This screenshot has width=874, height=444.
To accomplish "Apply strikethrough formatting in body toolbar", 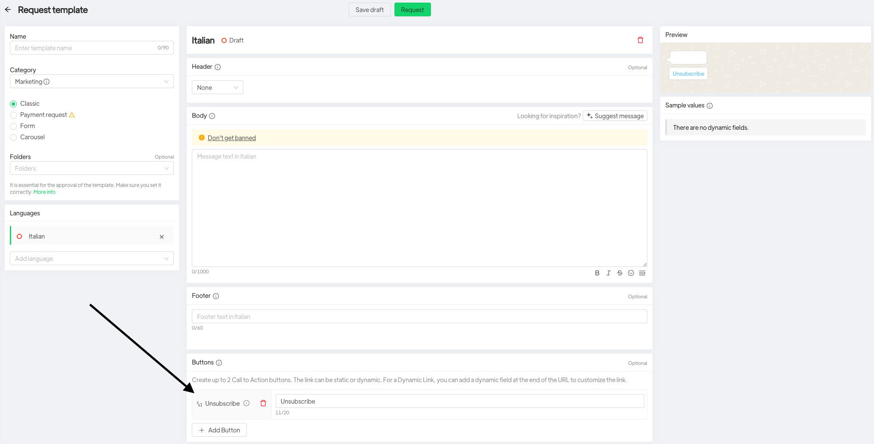I will coord(619,273).
